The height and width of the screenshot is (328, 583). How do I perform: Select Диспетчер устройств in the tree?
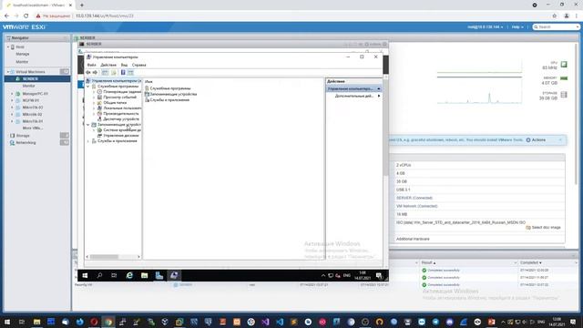[x=118, y=119]
